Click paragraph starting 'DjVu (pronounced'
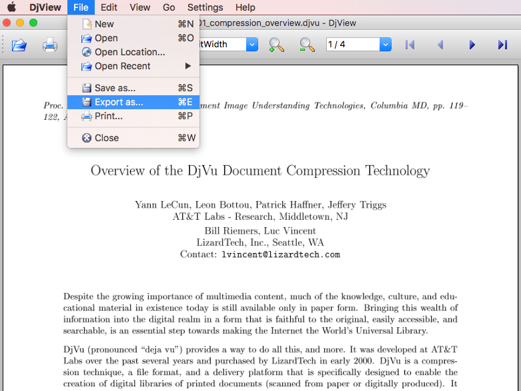 (260, 366)
